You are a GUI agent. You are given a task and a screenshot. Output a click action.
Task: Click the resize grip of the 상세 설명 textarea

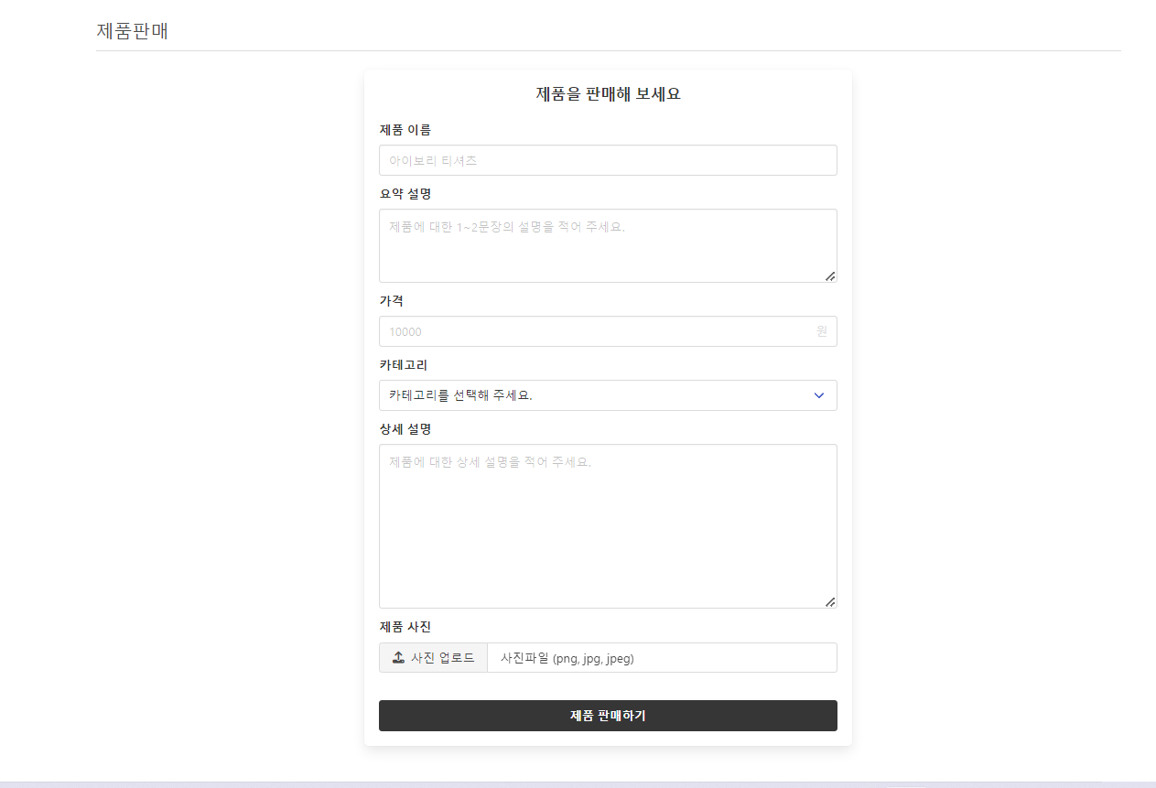tap(831, 601)
